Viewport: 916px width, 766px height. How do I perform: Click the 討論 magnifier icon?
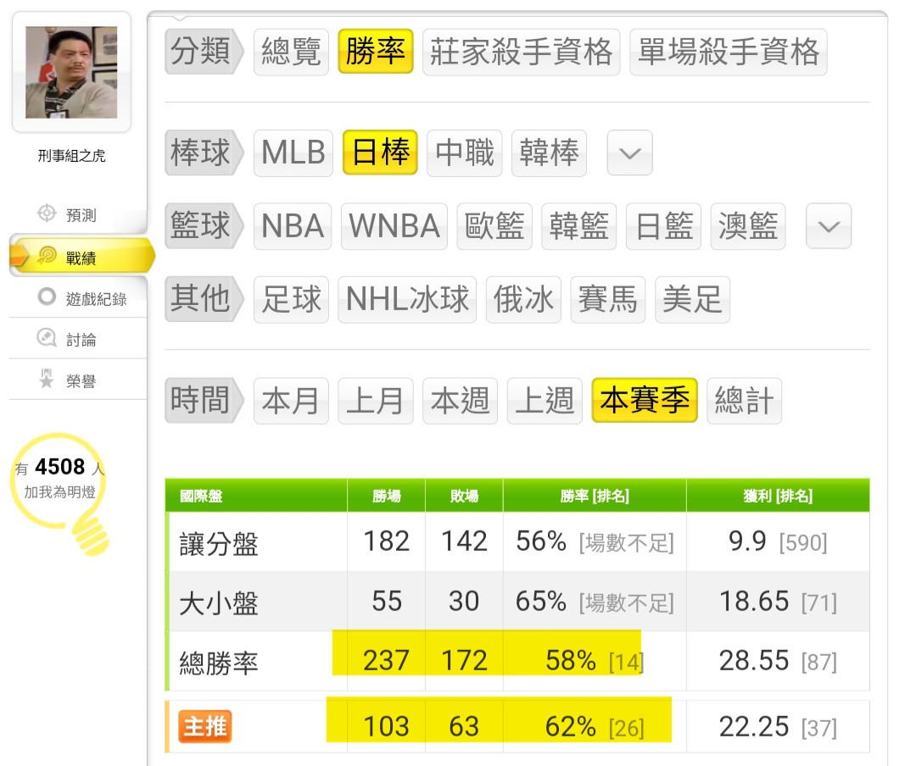[x=46, y=338]
